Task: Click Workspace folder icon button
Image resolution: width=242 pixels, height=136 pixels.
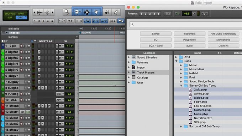Action: pos(168,14)
